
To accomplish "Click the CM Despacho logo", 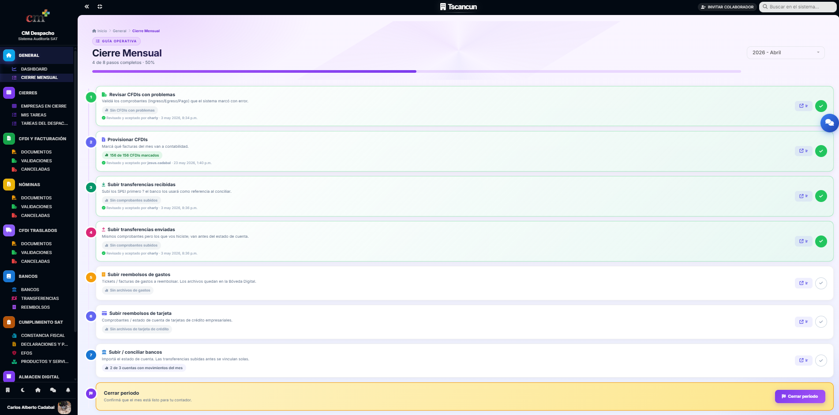I will (38, 17).
